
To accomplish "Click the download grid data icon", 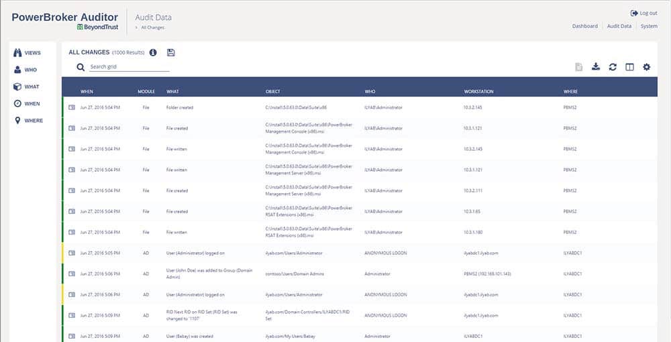I will [x=596, y=66].
